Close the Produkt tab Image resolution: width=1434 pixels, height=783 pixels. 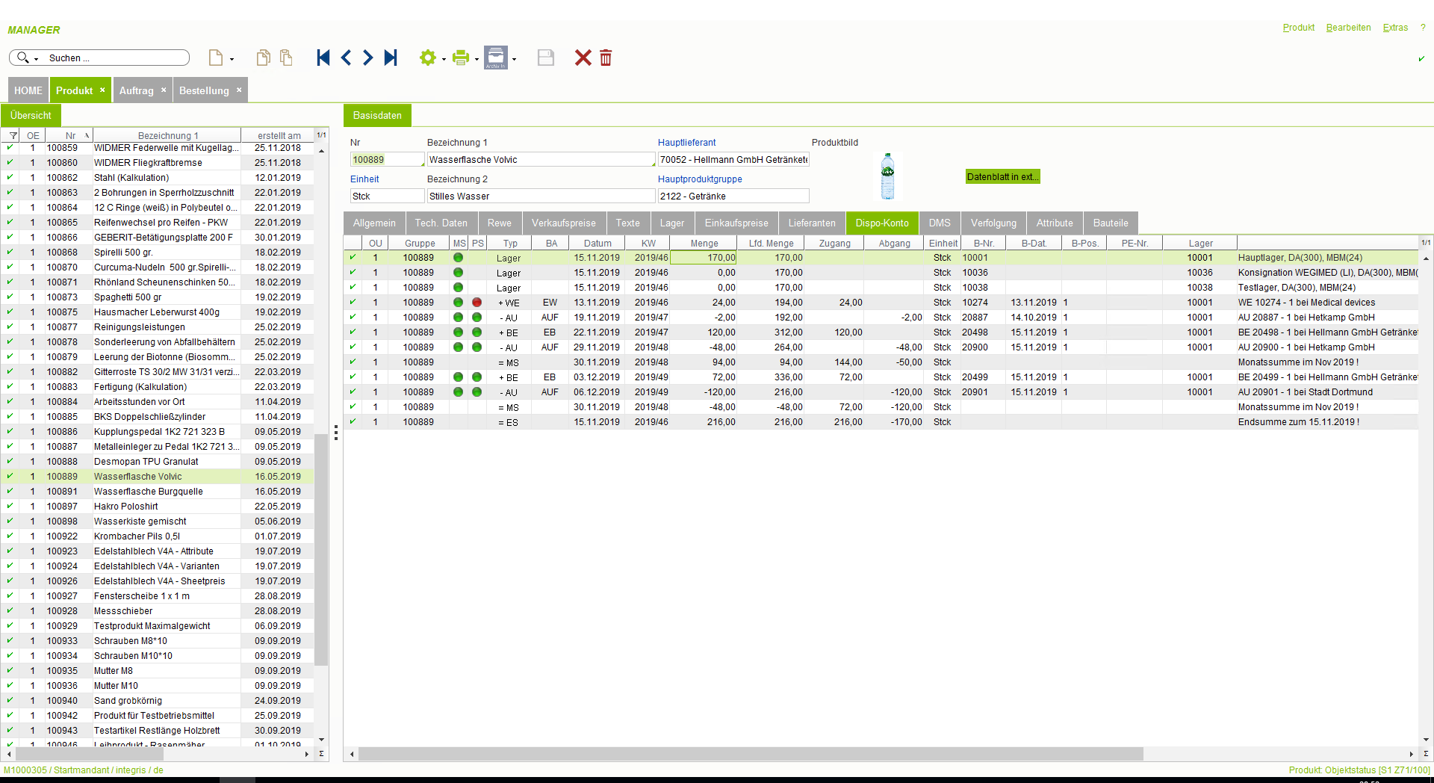102,90
